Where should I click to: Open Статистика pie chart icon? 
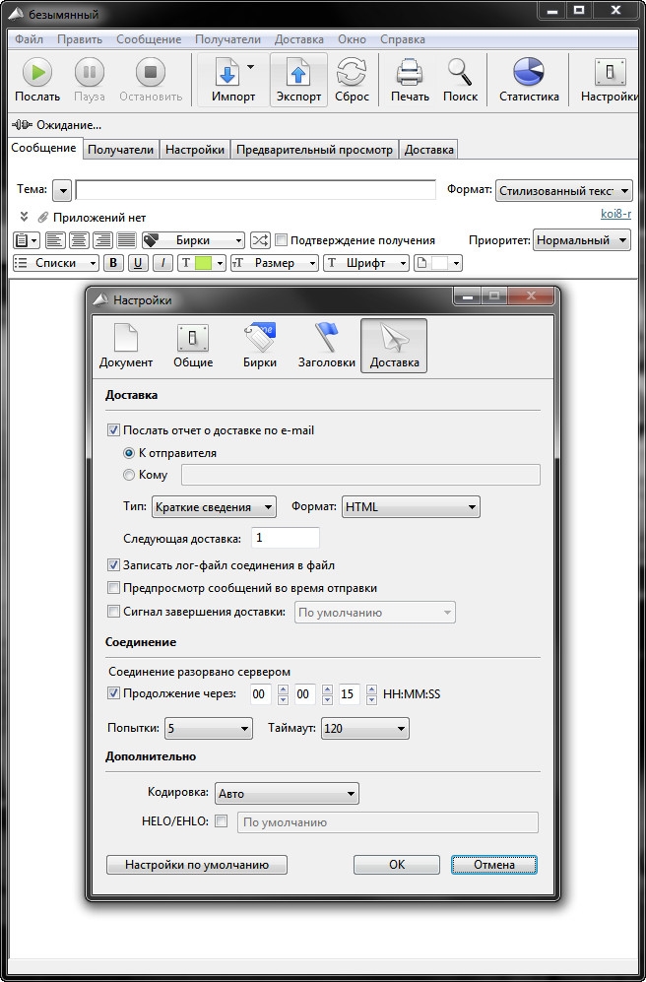click(529, 73)
